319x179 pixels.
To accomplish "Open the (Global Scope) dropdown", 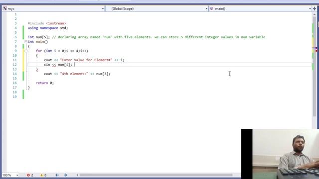I will 206,9.
